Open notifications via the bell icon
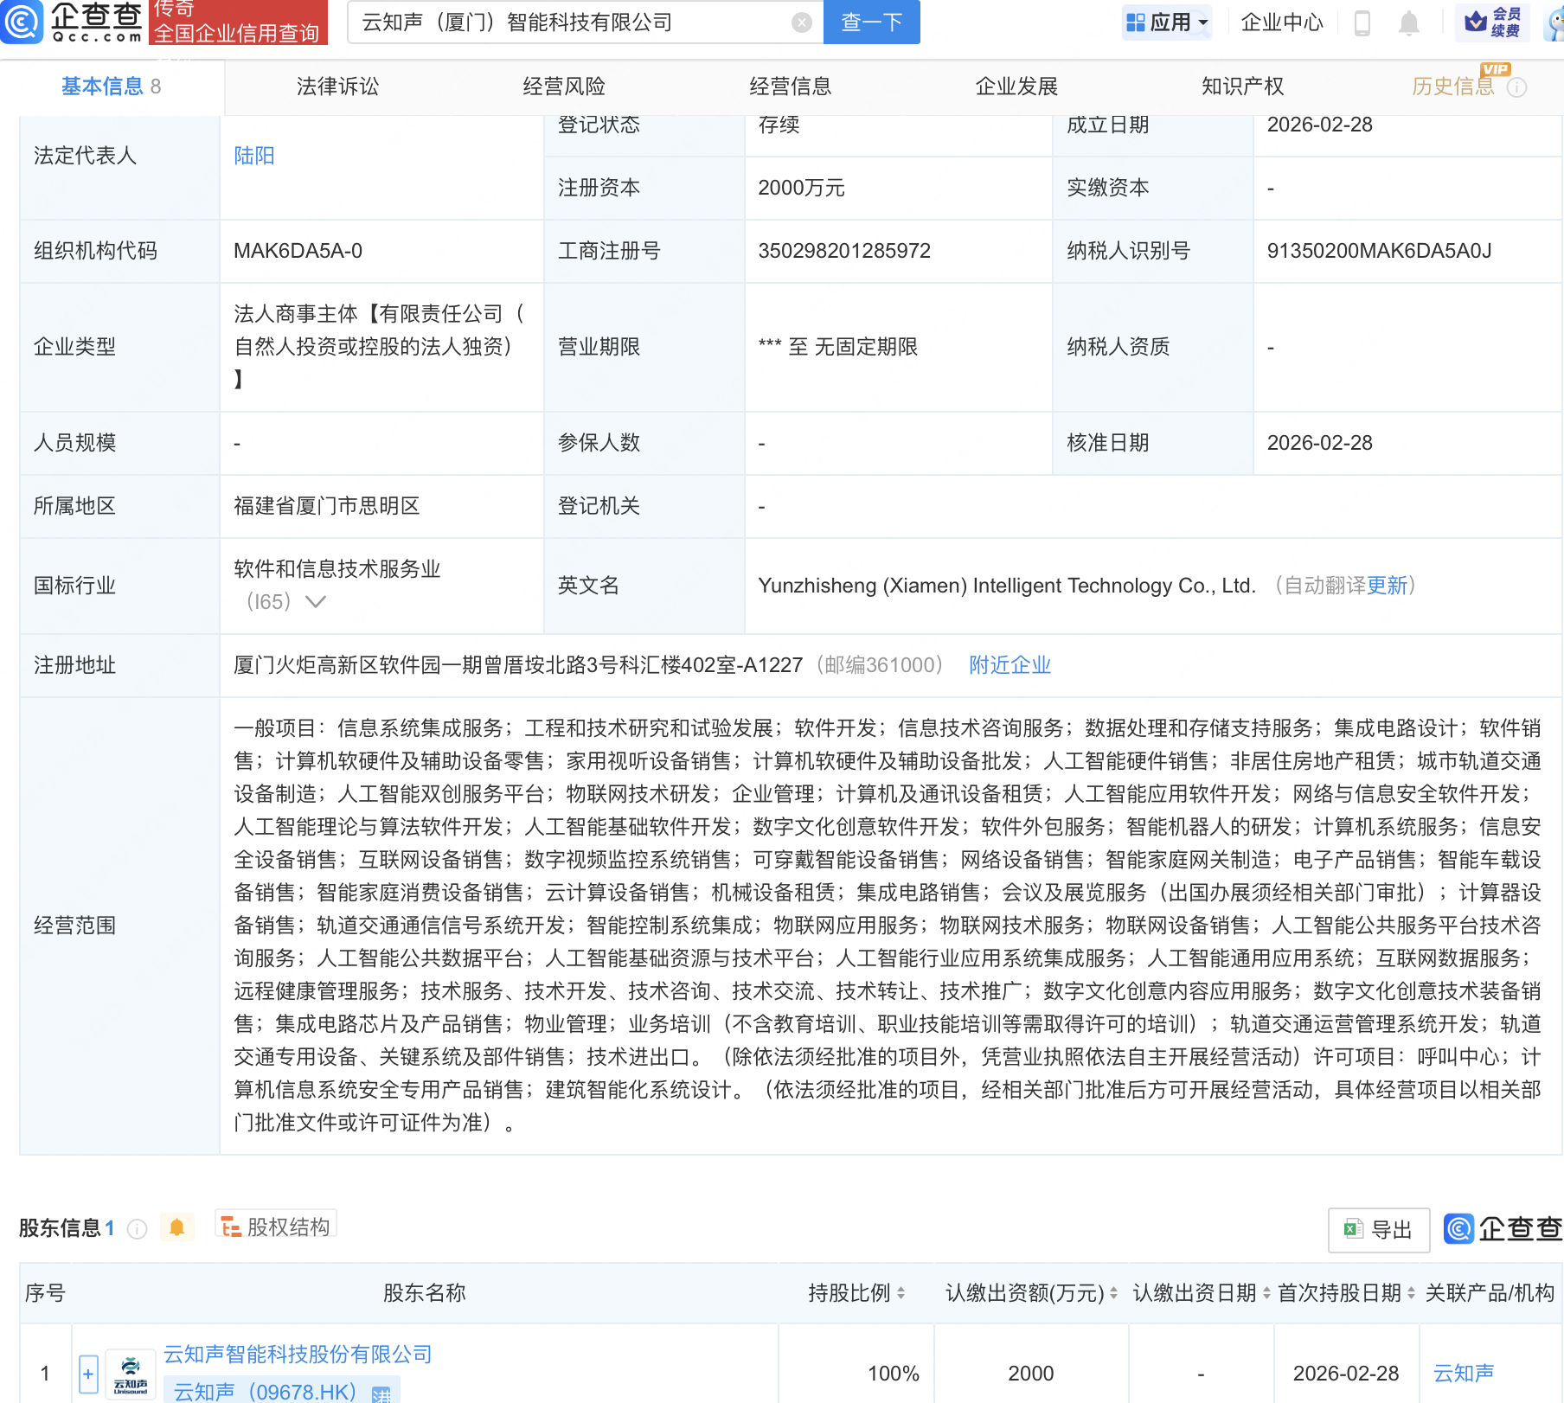This screenshot has height=1403, width=1564. tap(1409, 23)
